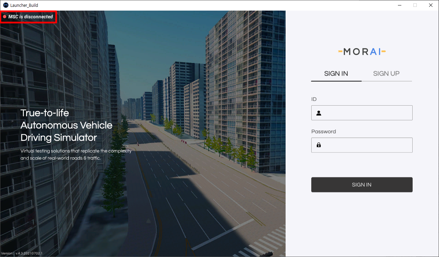The height and width of the screenshot is (257, 439).
Task: Click the person icon in the ID field
Action: [319, 112]
